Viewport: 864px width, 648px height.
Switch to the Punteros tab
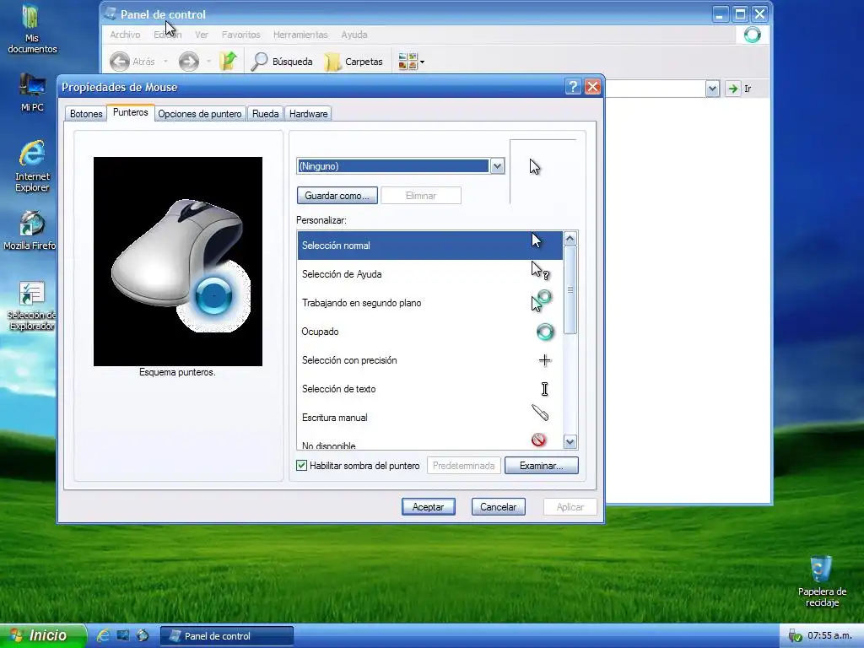[x=131, y=112]
